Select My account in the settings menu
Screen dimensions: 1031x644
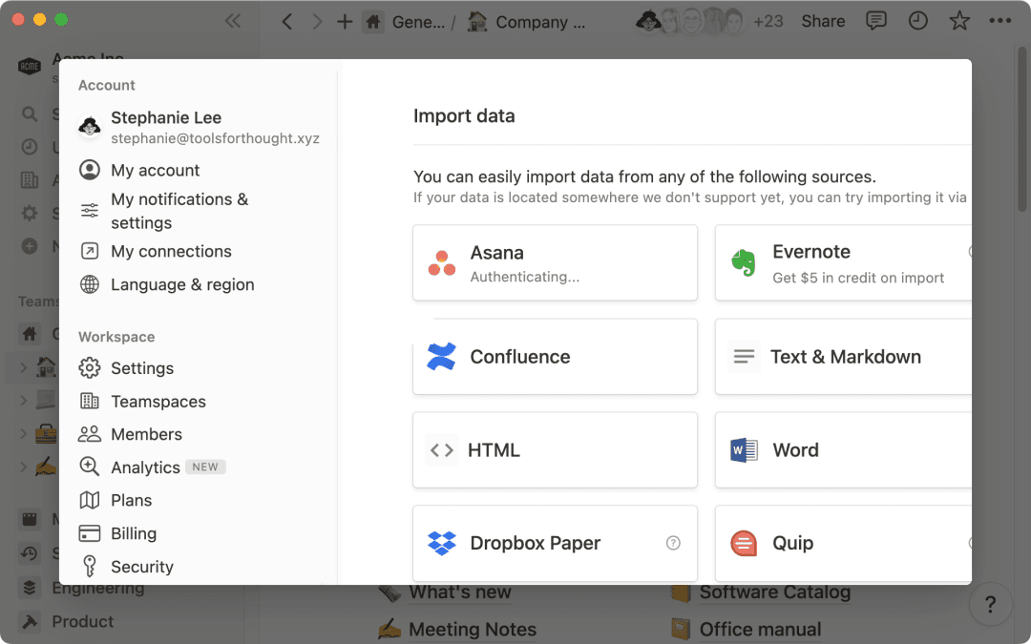point(156,170)
